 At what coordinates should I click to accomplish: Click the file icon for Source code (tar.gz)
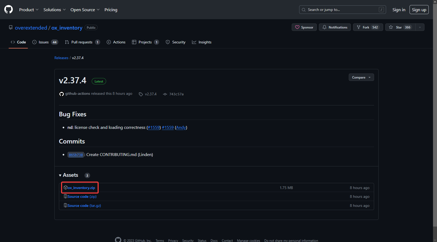click(66, 205)
